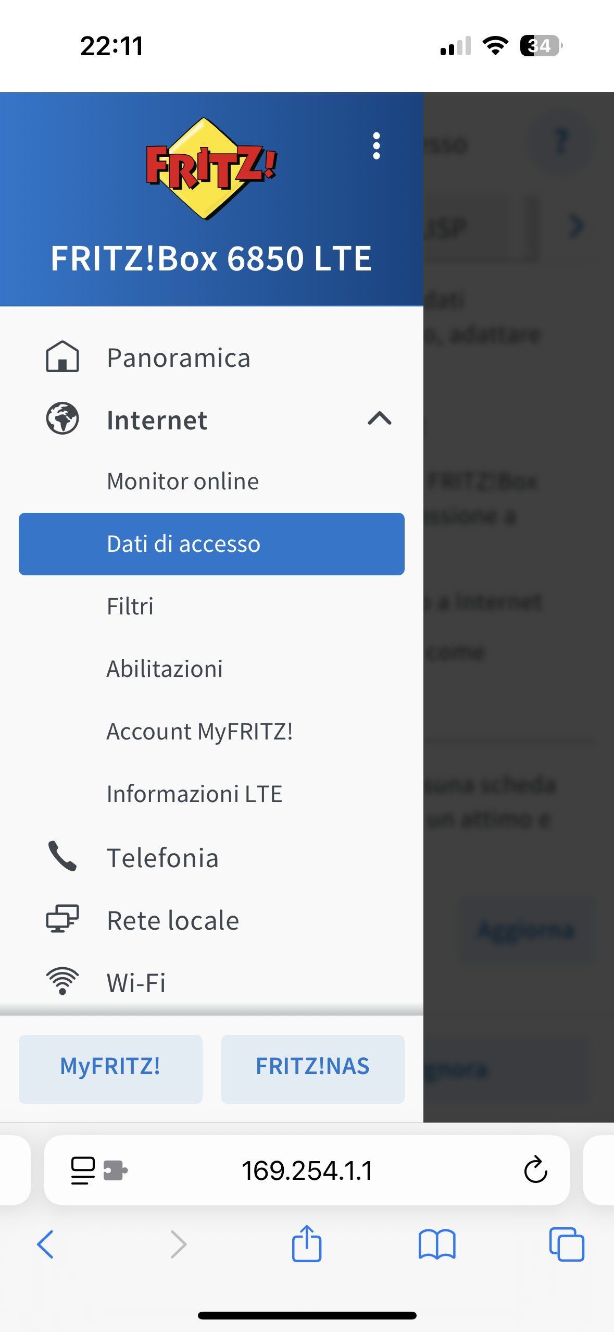Tap the 169.254.1.1 address bar
The height and width of the screenshot is (1332, 614).
click(x=307, y=1170)
